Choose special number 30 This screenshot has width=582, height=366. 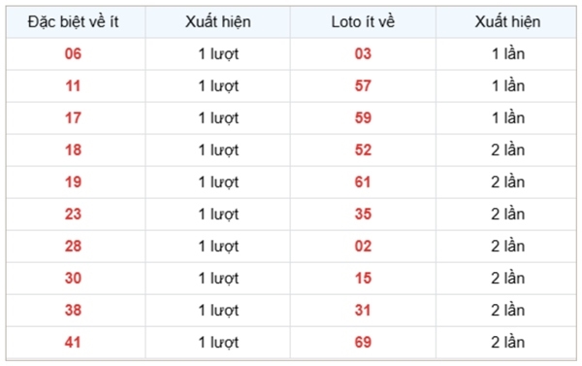73,278
